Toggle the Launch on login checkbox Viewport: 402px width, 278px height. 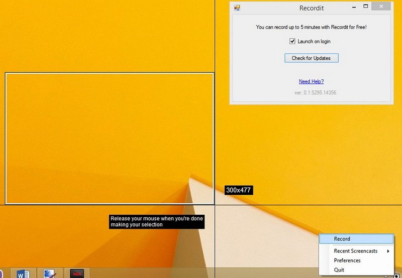coord(292,41)
